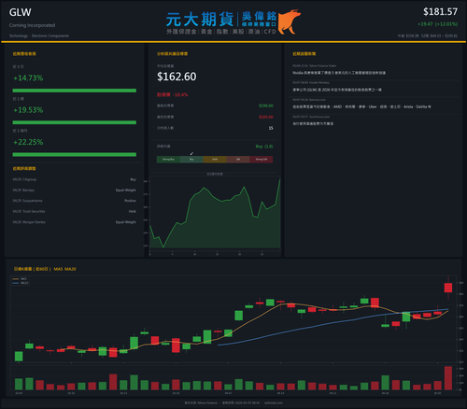Select the Strong Buy rating segment
Viewport: 467px width, 409px height.
pyautogui.click(x=168, y=160)
